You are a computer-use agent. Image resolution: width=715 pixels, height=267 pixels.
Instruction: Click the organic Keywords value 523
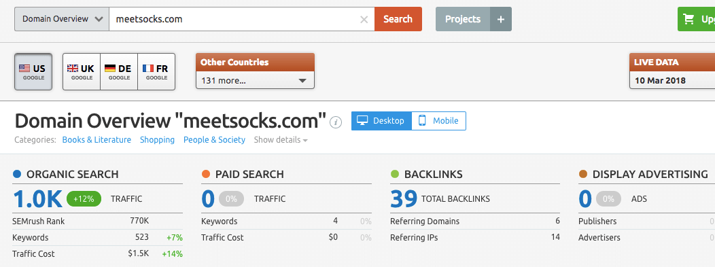click(142, 237)
